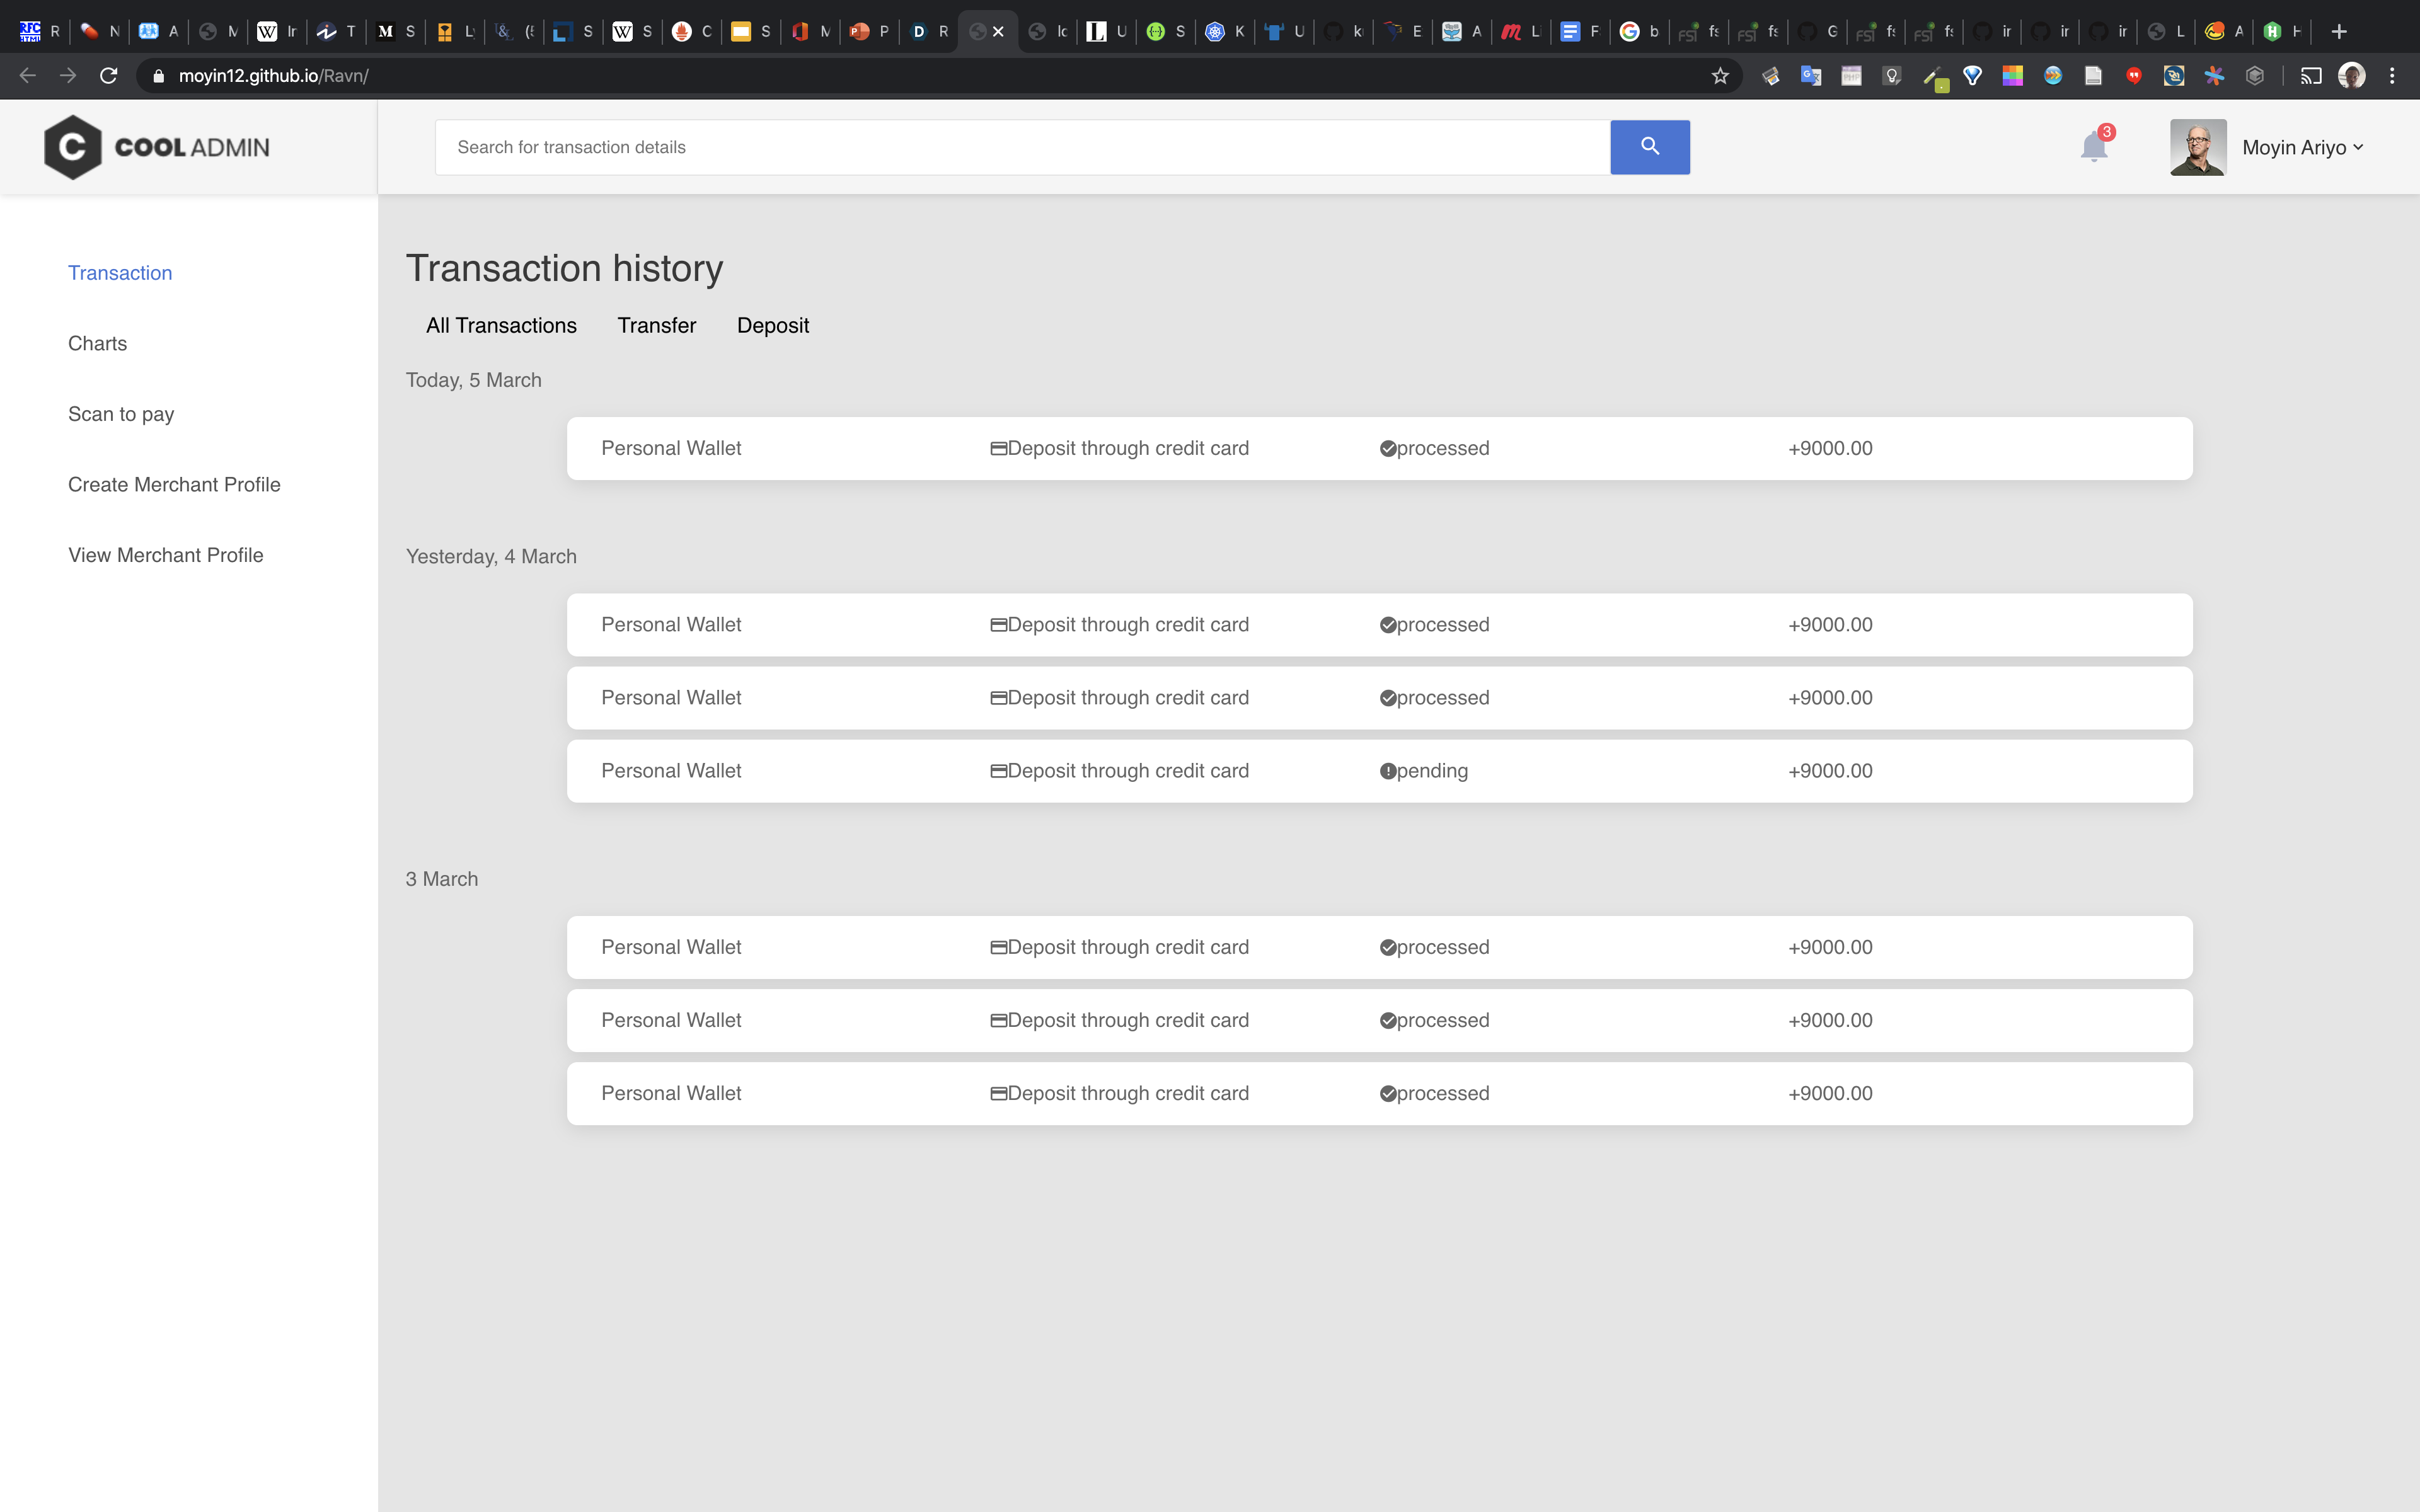Image resolution: width=2420 pixels, height=1512 pixels.
Task: Click the back navigation arrow
Action: click(x=28, y=76)
